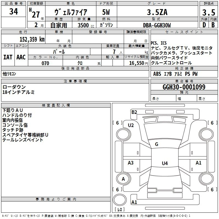Click B2 damage mark on diagram
Screen dimensions: 219x219
[x=134, y=112]
